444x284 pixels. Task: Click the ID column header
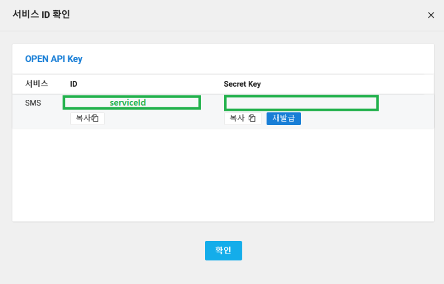click(74, 84)
